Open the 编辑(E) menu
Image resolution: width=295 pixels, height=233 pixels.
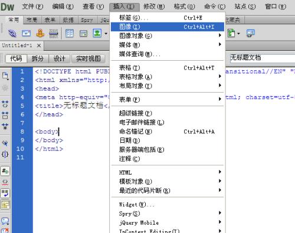[63, 6]
